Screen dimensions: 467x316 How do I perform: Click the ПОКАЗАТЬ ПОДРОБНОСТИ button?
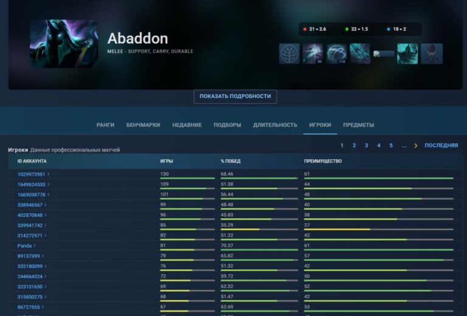235,97
